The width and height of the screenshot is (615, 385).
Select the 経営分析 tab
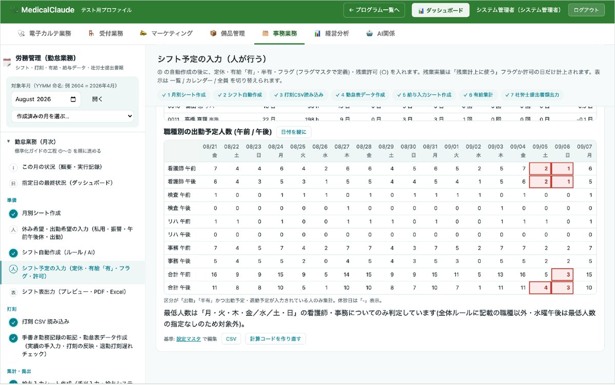pyautogui.click(x=332, y=33)
